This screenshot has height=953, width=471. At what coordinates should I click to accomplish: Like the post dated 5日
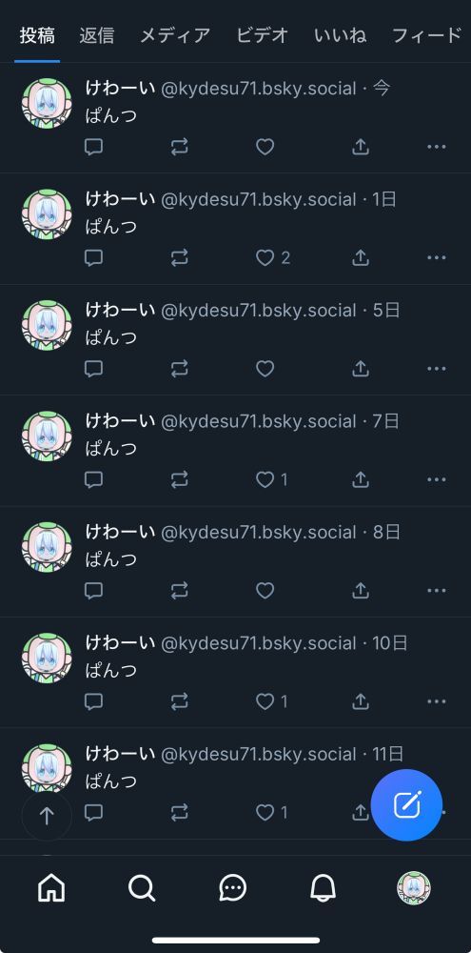point(265,368)
